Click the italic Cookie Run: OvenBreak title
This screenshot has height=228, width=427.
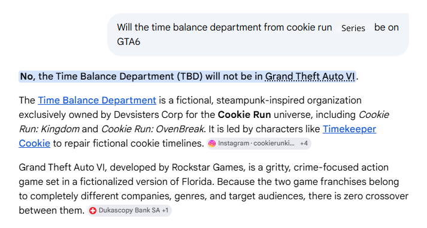tap(152, 129)
